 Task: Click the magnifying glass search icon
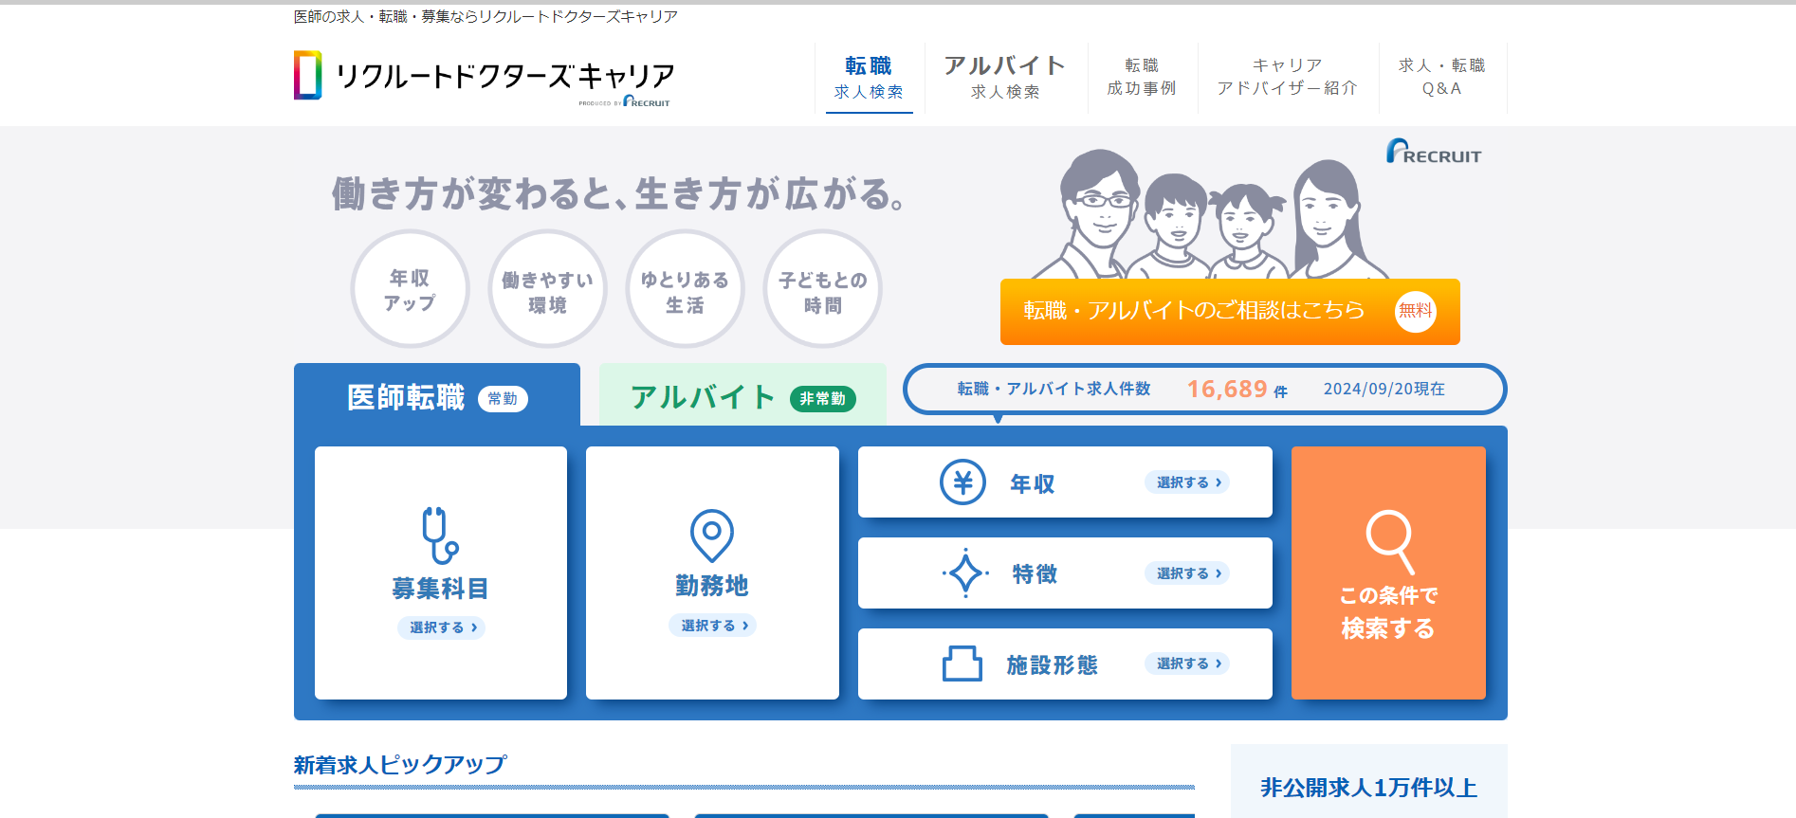(1389, 541)
